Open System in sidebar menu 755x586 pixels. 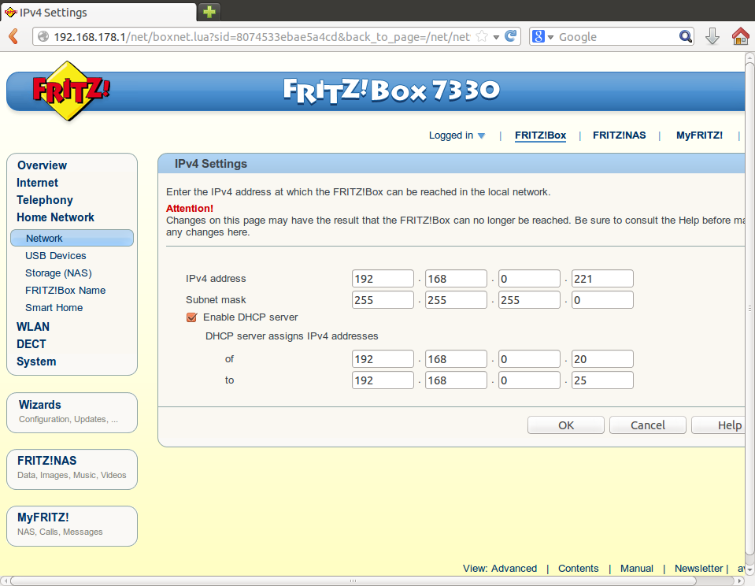[36, 362]
